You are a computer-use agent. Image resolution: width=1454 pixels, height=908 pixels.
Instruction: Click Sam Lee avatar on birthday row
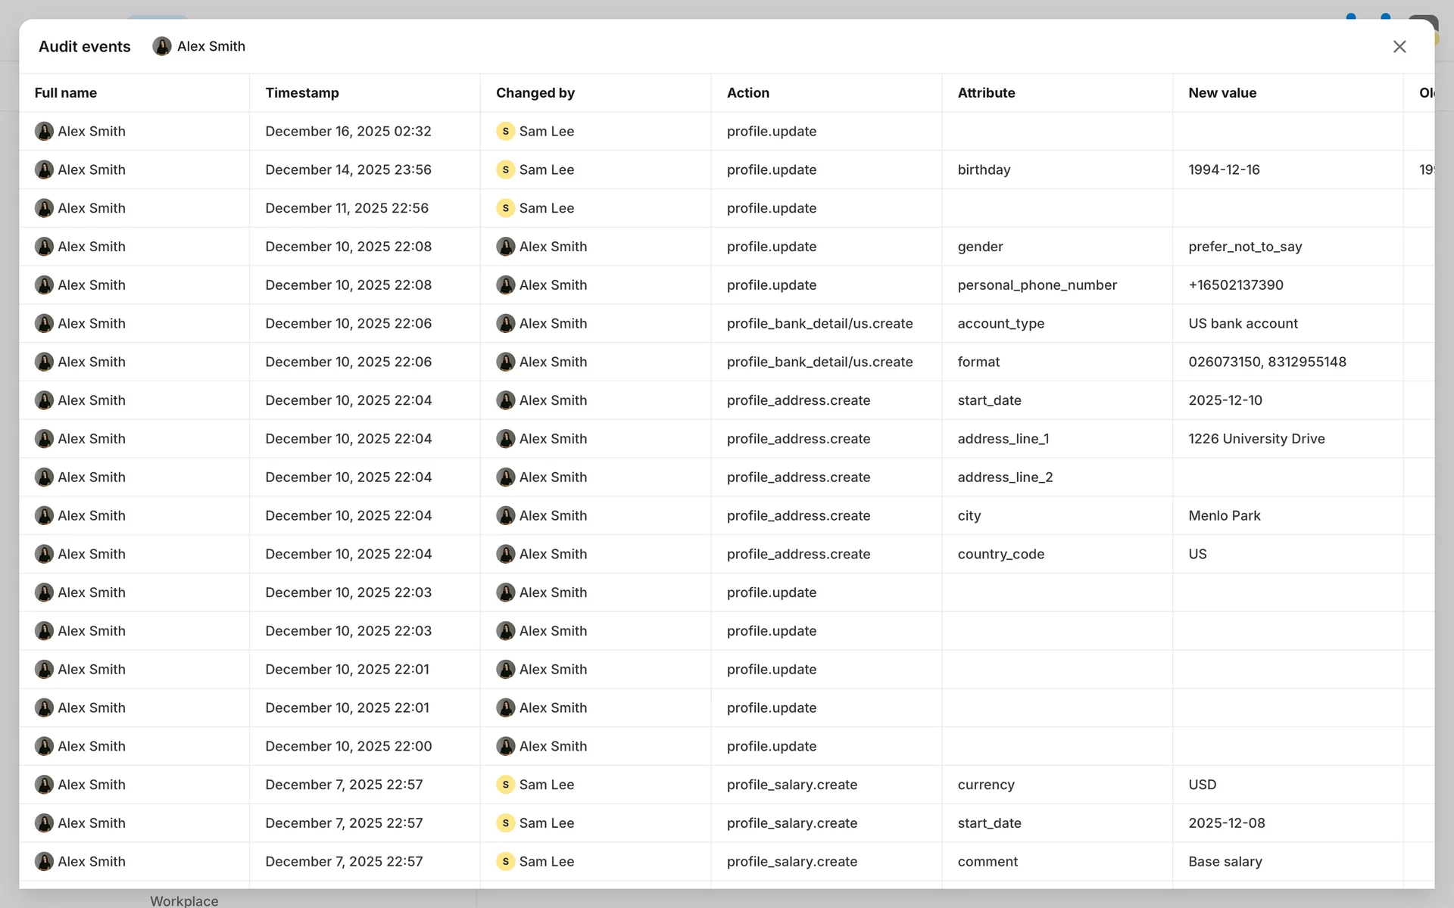pos(505,169)
